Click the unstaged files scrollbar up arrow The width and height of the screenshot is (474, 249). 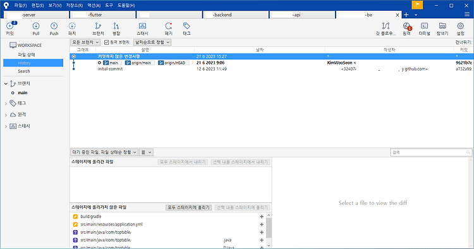pyautogui.click(x=269, y=215)
